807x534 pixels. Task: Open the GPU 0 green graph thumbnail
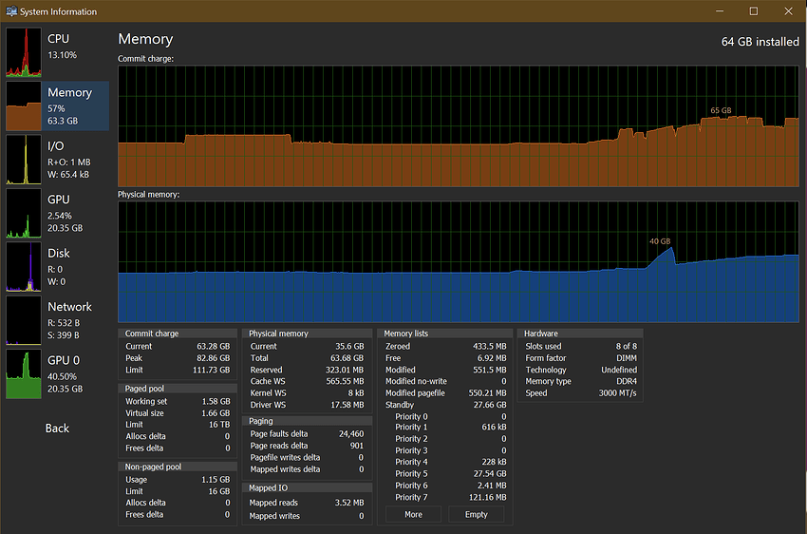(24, 373)
